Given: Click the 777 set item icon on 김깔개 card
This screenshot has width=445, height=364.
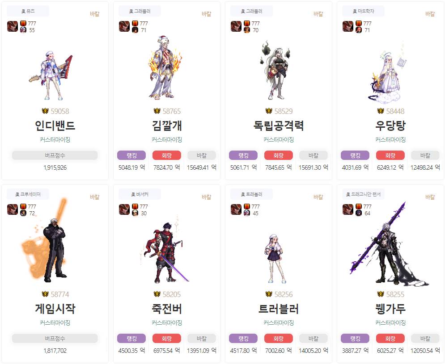Looking at the screenshot, I should (x=135, y=23).
